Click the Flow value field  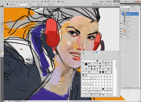coord(44,4)
